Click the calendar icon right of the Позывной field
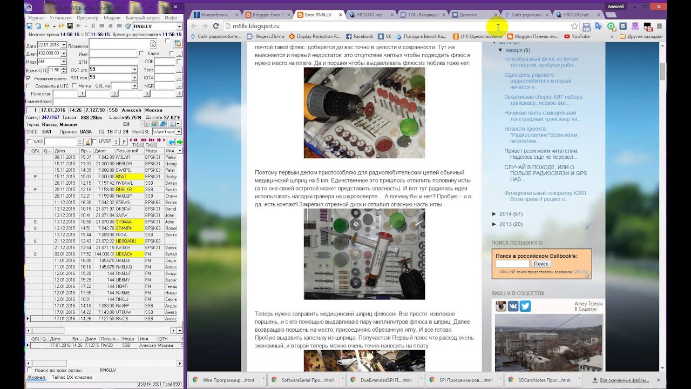 point(178,43)
